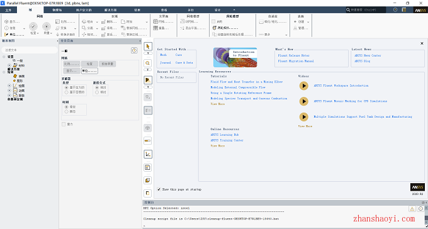Open the Create surface dropdown arrow
Image resolution: width=428 pixels, height=229 pixels.
click(308, 22)
